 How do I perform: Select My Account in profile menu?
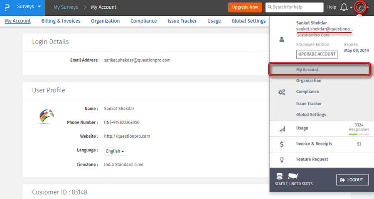tap(320, 70)
